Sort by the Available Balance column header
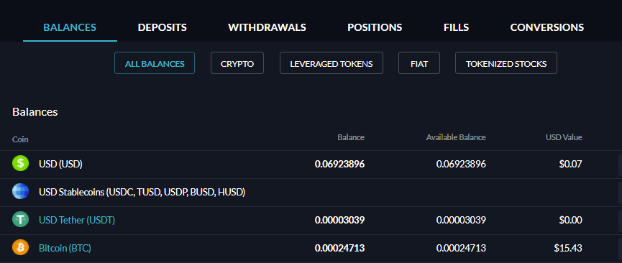 click(456, 138)
